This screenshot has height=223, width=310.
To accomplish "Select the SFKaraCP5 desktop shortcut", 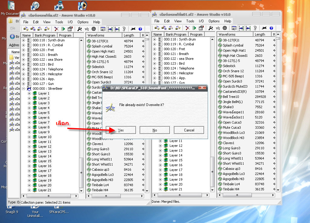I will [x=59, y=209].
